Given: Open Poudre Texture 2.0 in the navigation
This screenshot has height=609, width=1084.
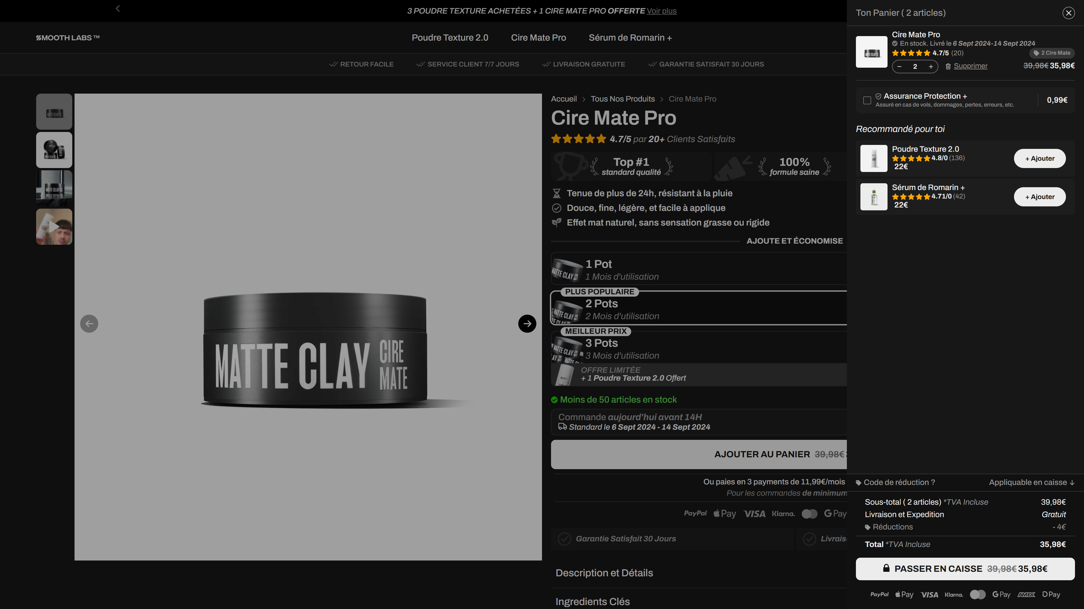Looking at the screenshot, I should [x=450, y=38].
